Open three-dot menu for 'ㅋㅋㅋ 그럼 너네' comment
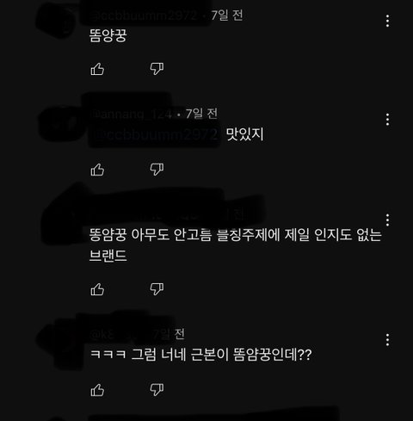The image size is (413, 421). point(387,340)
